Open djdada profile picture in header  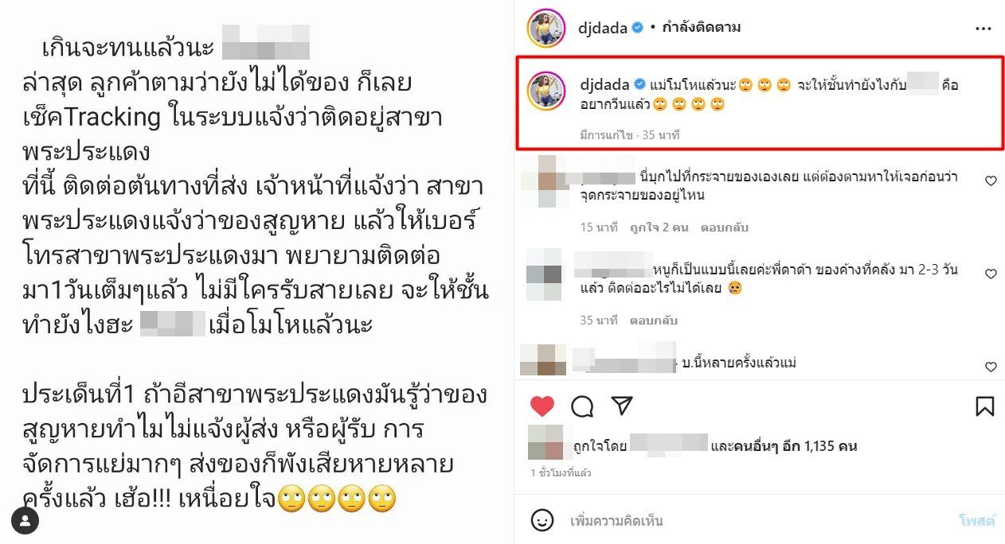pos(546,28)
